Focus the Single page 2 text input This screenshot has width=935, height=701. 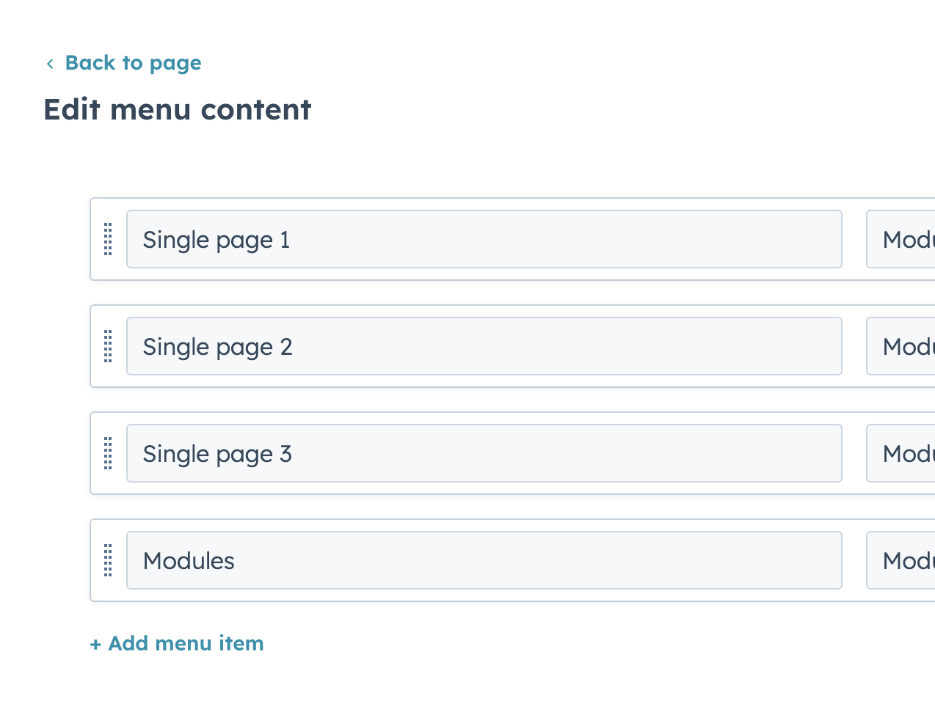(484, 346)
